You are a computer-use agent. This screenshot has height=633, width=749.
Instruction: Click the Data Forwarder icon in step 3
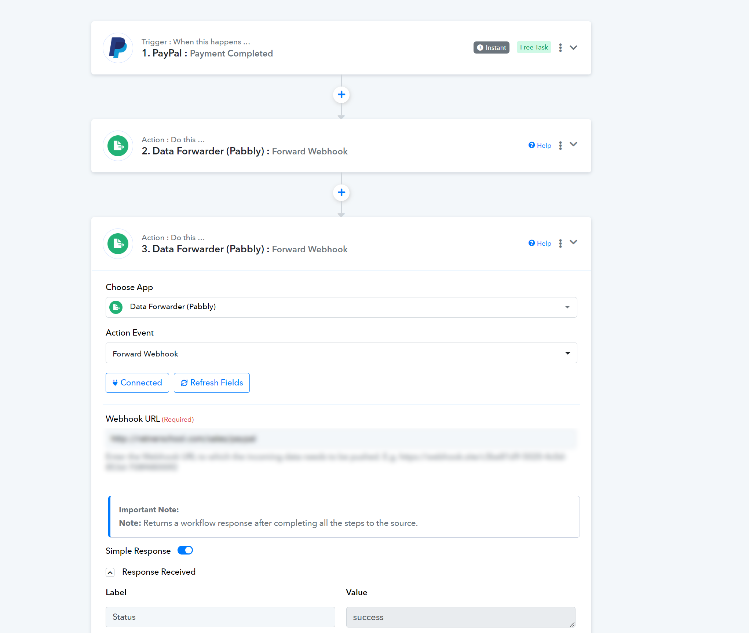coord(118,244)
